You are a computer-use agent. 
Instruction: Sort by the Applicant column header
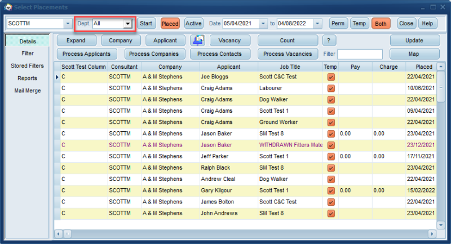(x=229, y=66)
